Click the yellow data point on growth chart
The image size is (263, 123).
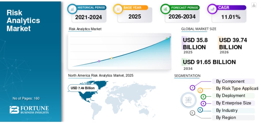111,58
